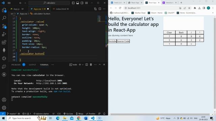Viewport: 216px width, 121px height.
Task: Open the Source Control view
Action: (x=4, y=26)
